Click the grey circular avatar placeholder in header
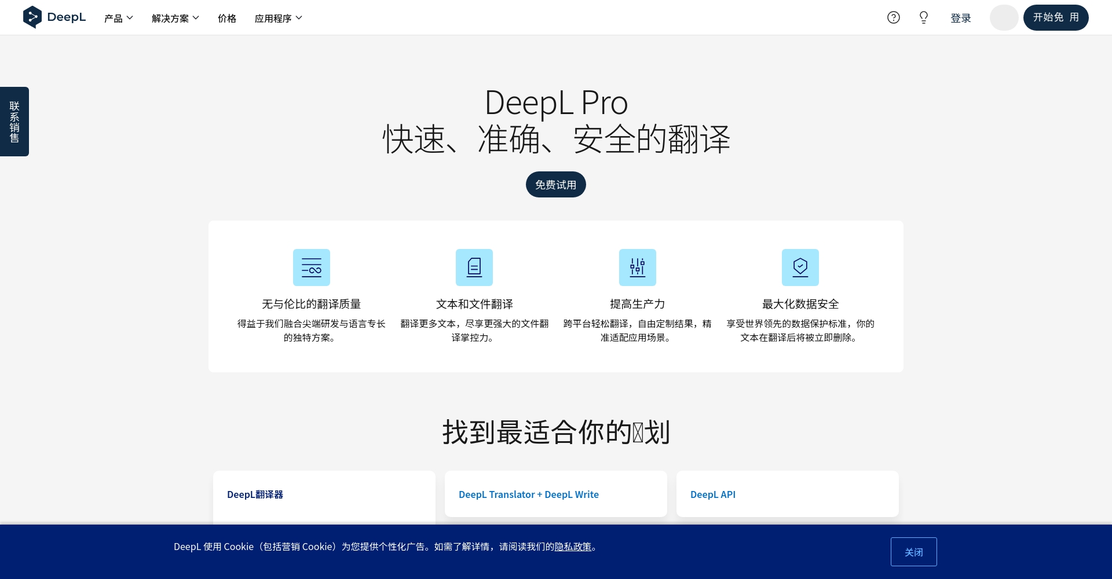 click(x=1004, y=17)
